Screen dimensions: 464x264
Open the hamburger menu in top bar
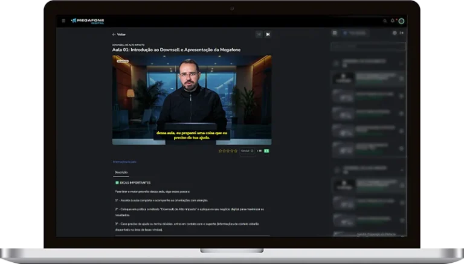tap(63, 20)
